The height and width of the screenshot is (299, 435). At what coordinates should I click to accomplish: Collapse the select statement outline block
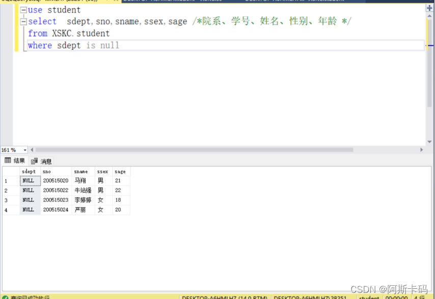[x=23, y=21]
